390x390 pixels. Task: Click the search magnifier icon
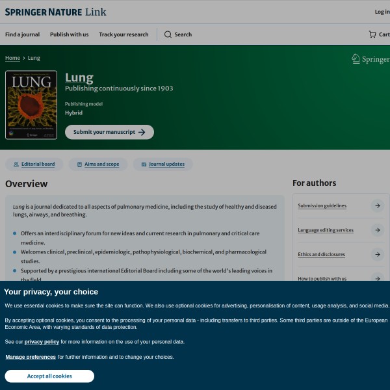tap(168, 34)
